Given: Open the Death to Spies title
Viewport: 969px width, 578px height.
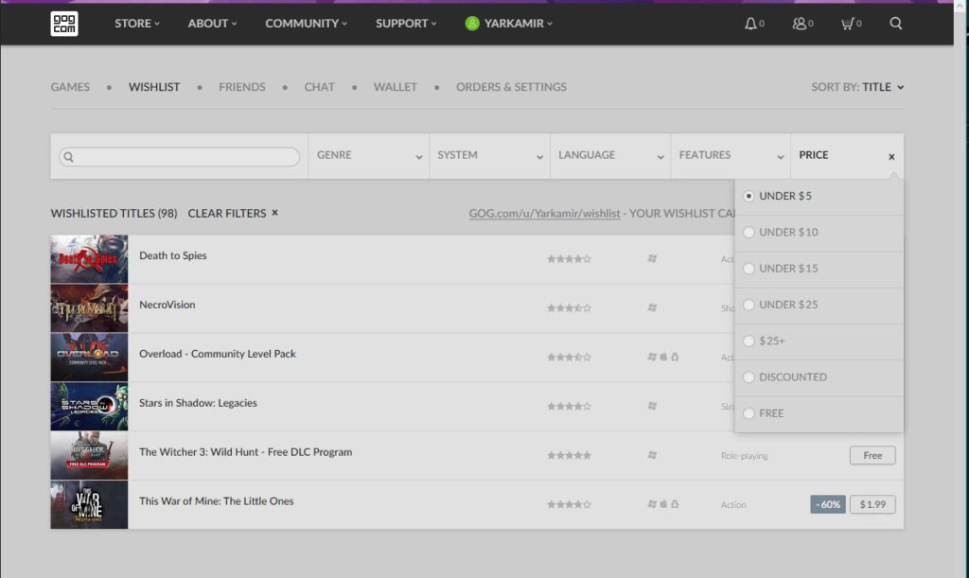Looking at the screenshot, I should tap(173, 255).
